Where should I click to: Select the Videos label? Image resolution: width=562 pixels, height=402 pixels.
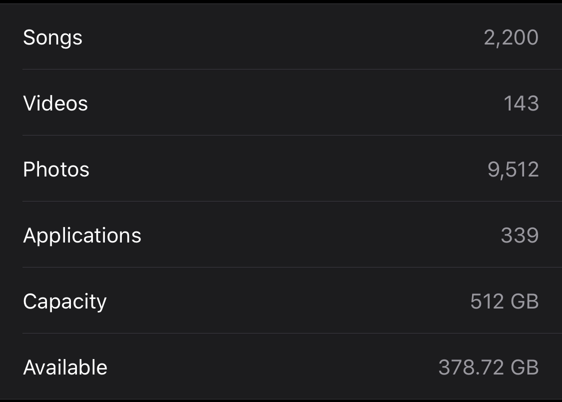tap(55, 103)
